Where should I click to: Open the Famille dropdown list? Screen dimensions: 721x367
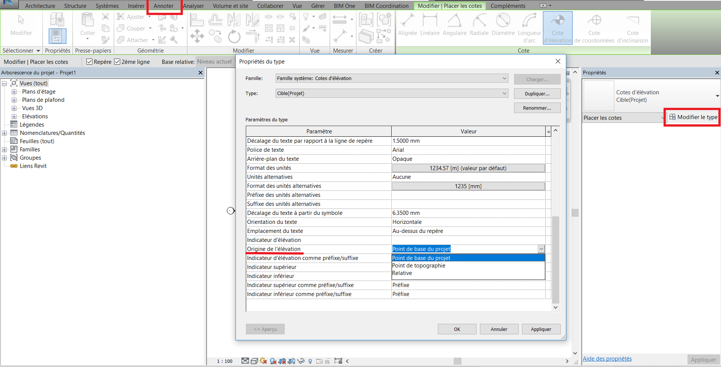(504, 79)
